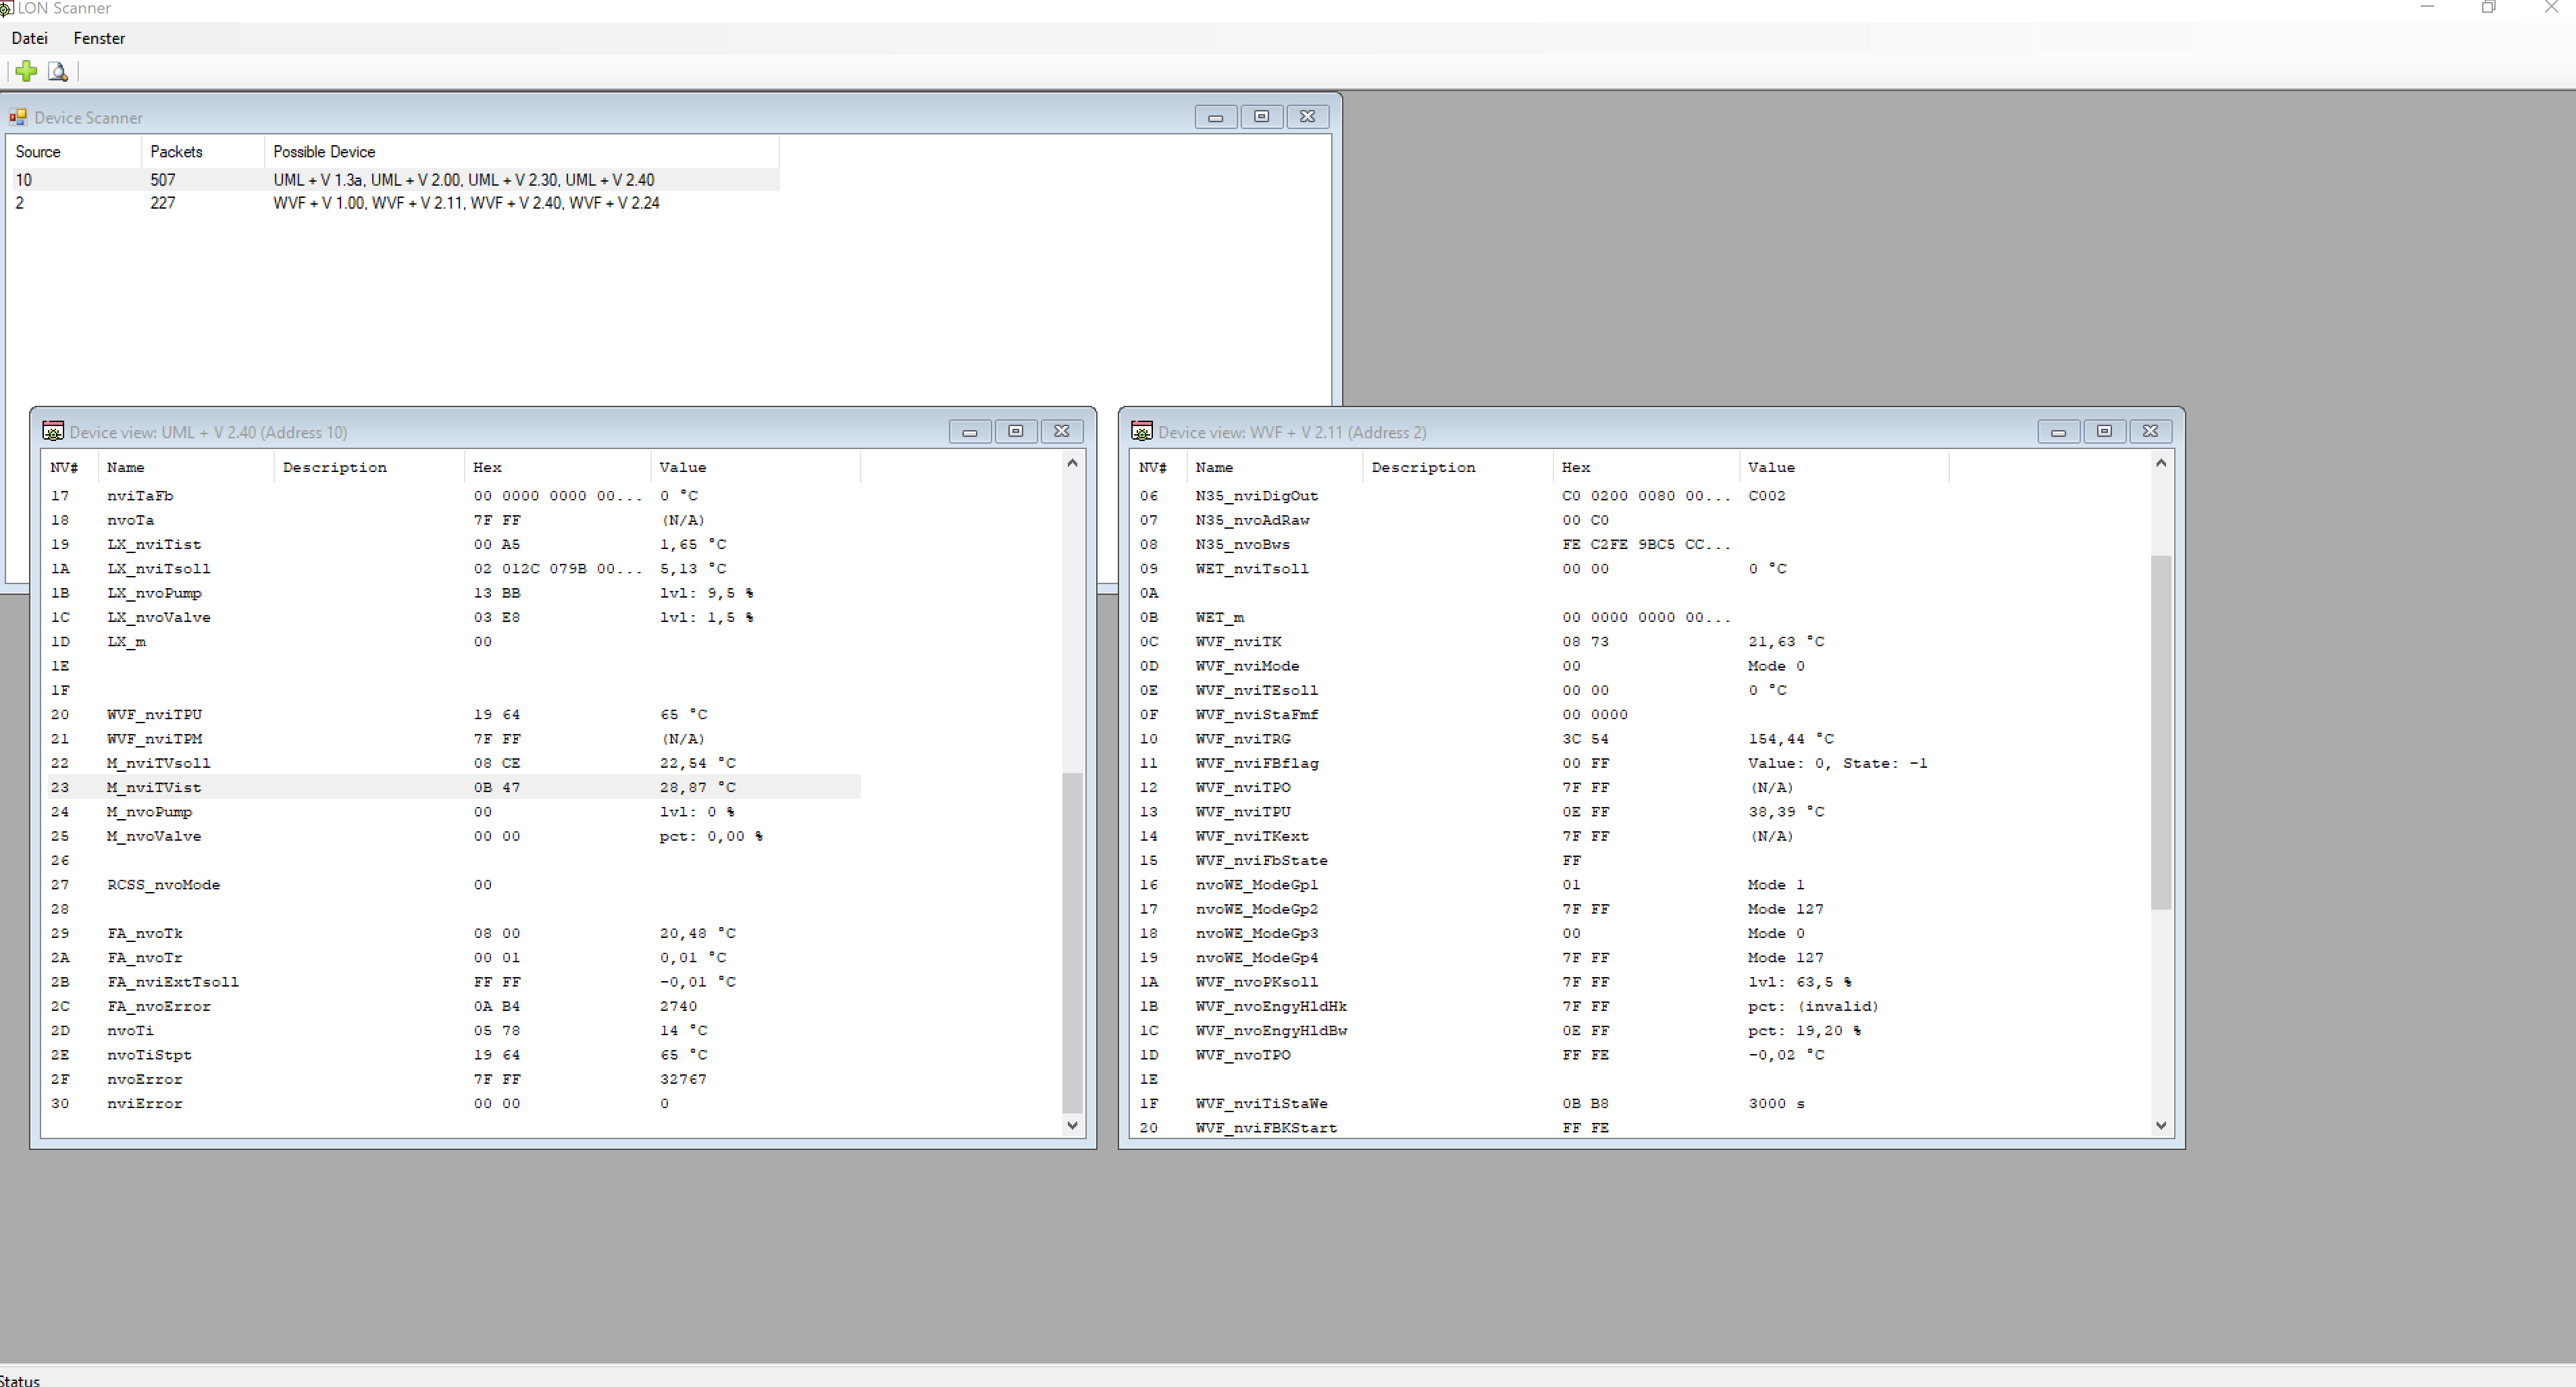This screenshot has width=2576, height=1387.
Task: Select the nvoTiStpt row
Action: (x=454, y=1055)
